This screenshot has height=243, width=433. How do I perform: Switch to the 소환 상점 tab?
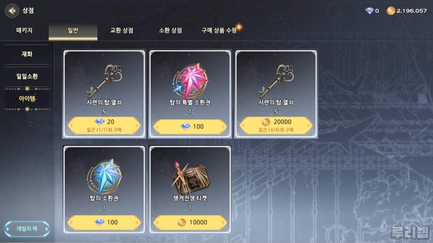coord(170,31)
